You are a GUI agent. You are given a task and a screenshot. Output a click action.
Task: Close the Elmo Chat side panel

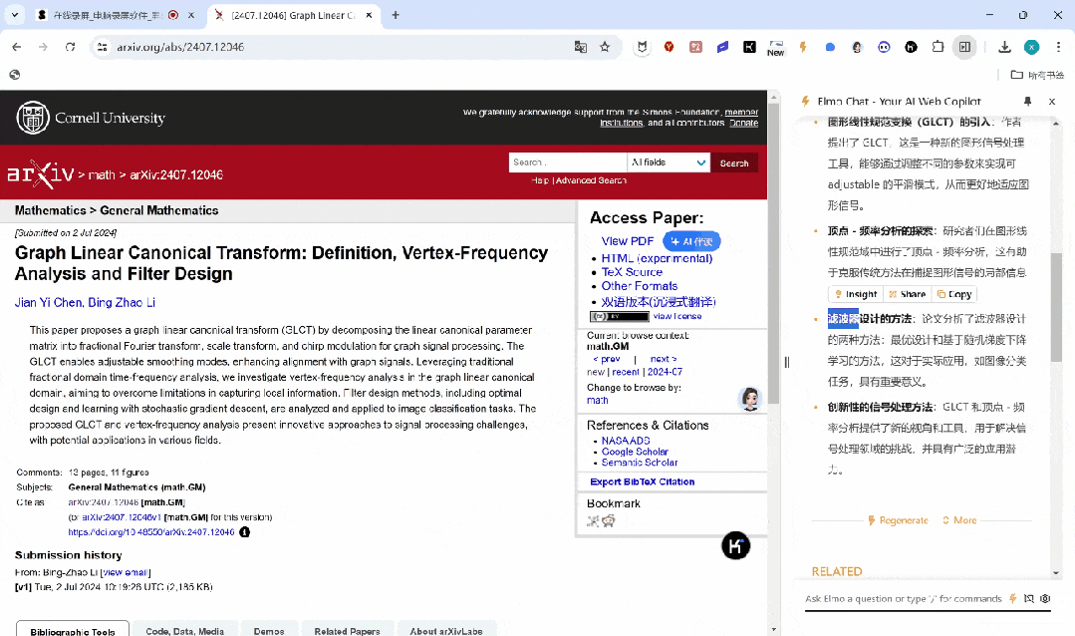(x=1052, y=101)
